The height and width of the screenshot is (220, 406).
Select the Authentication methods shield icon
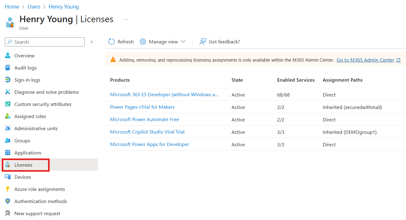[x=8, y=201]
